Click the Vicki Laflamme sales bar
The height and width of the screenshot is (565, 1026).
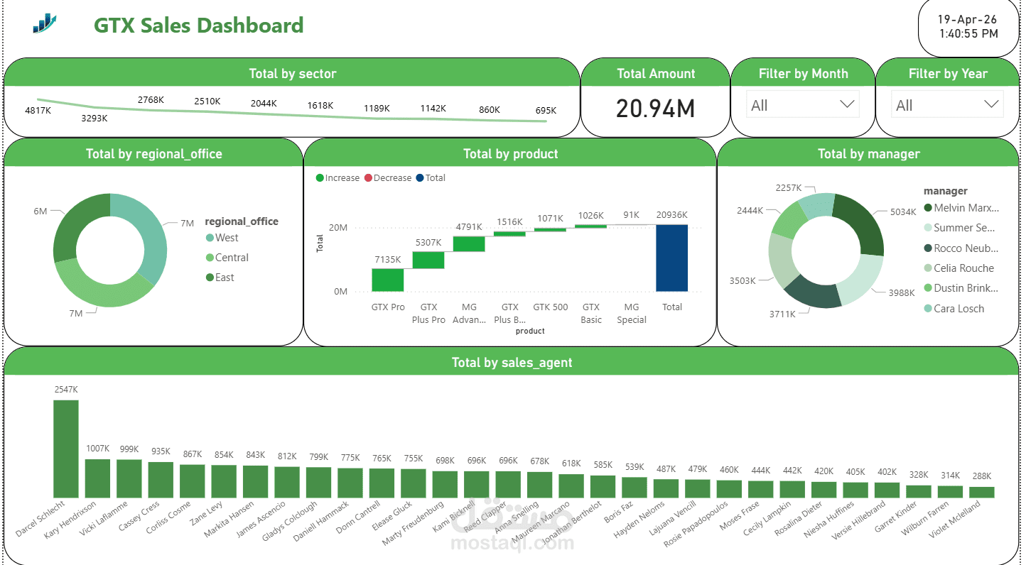click(129, 478)
